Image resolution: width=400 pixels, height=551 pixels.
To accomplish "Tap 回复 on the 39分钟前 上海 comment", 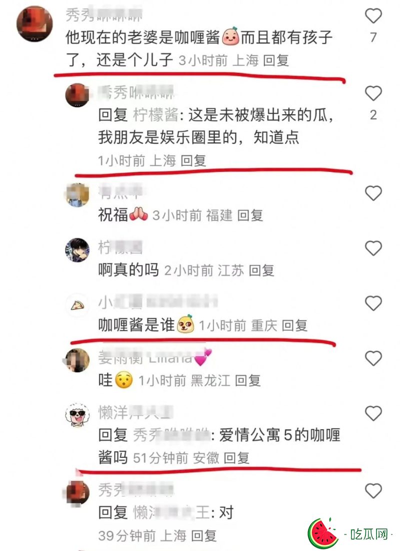I will (204, 536).
